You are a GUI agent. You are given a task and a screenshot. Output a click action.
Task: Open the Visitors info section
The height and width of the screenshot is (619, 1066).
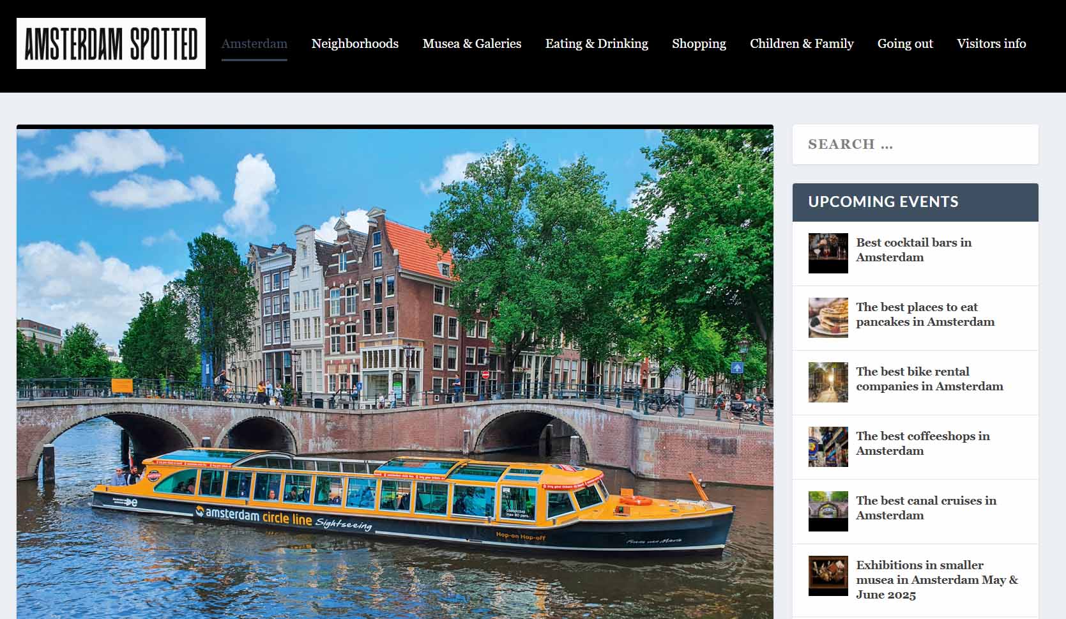(x=991, y=43)
